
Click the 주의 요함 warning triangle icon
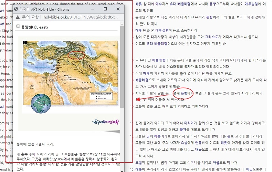pyautogui.click(x=18, y=17)
